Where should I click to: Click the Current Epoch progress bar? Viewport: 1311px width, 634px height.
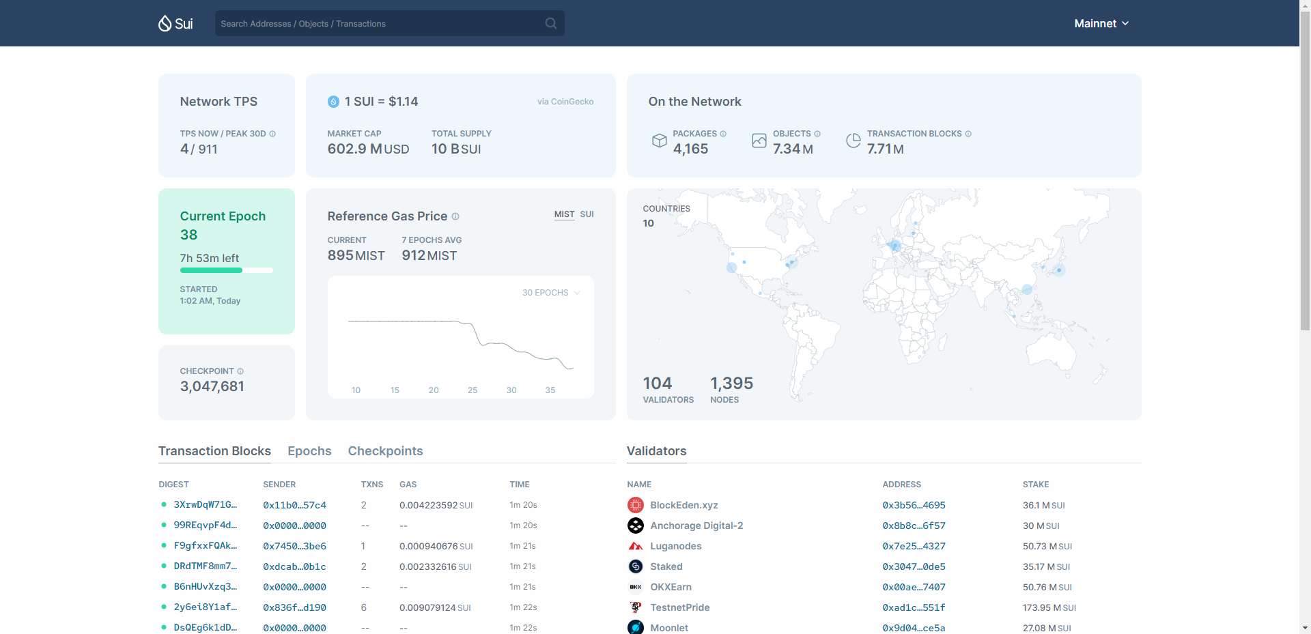coord(226,270)
